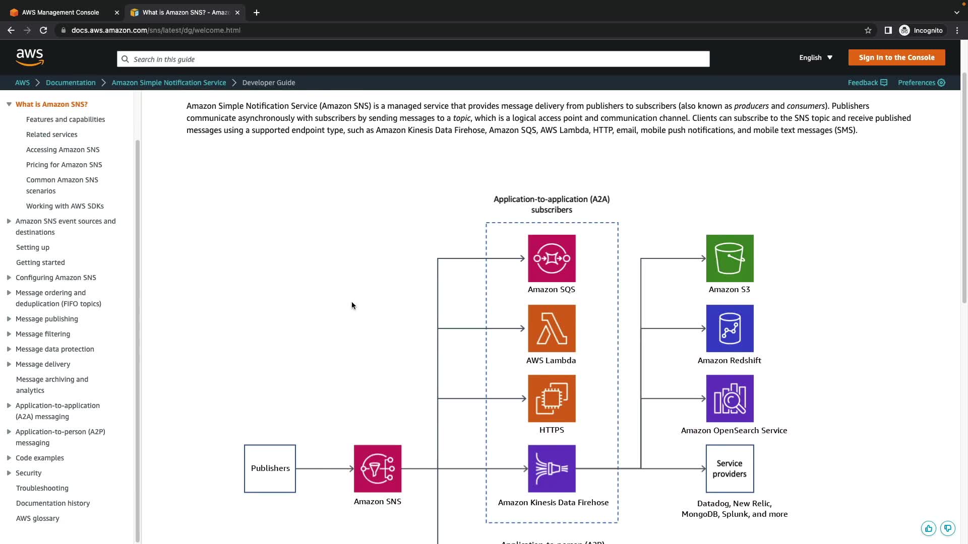Click the thumbs down feedback icon
This screenshot has height=544, width=968.
tap(947, 528)
